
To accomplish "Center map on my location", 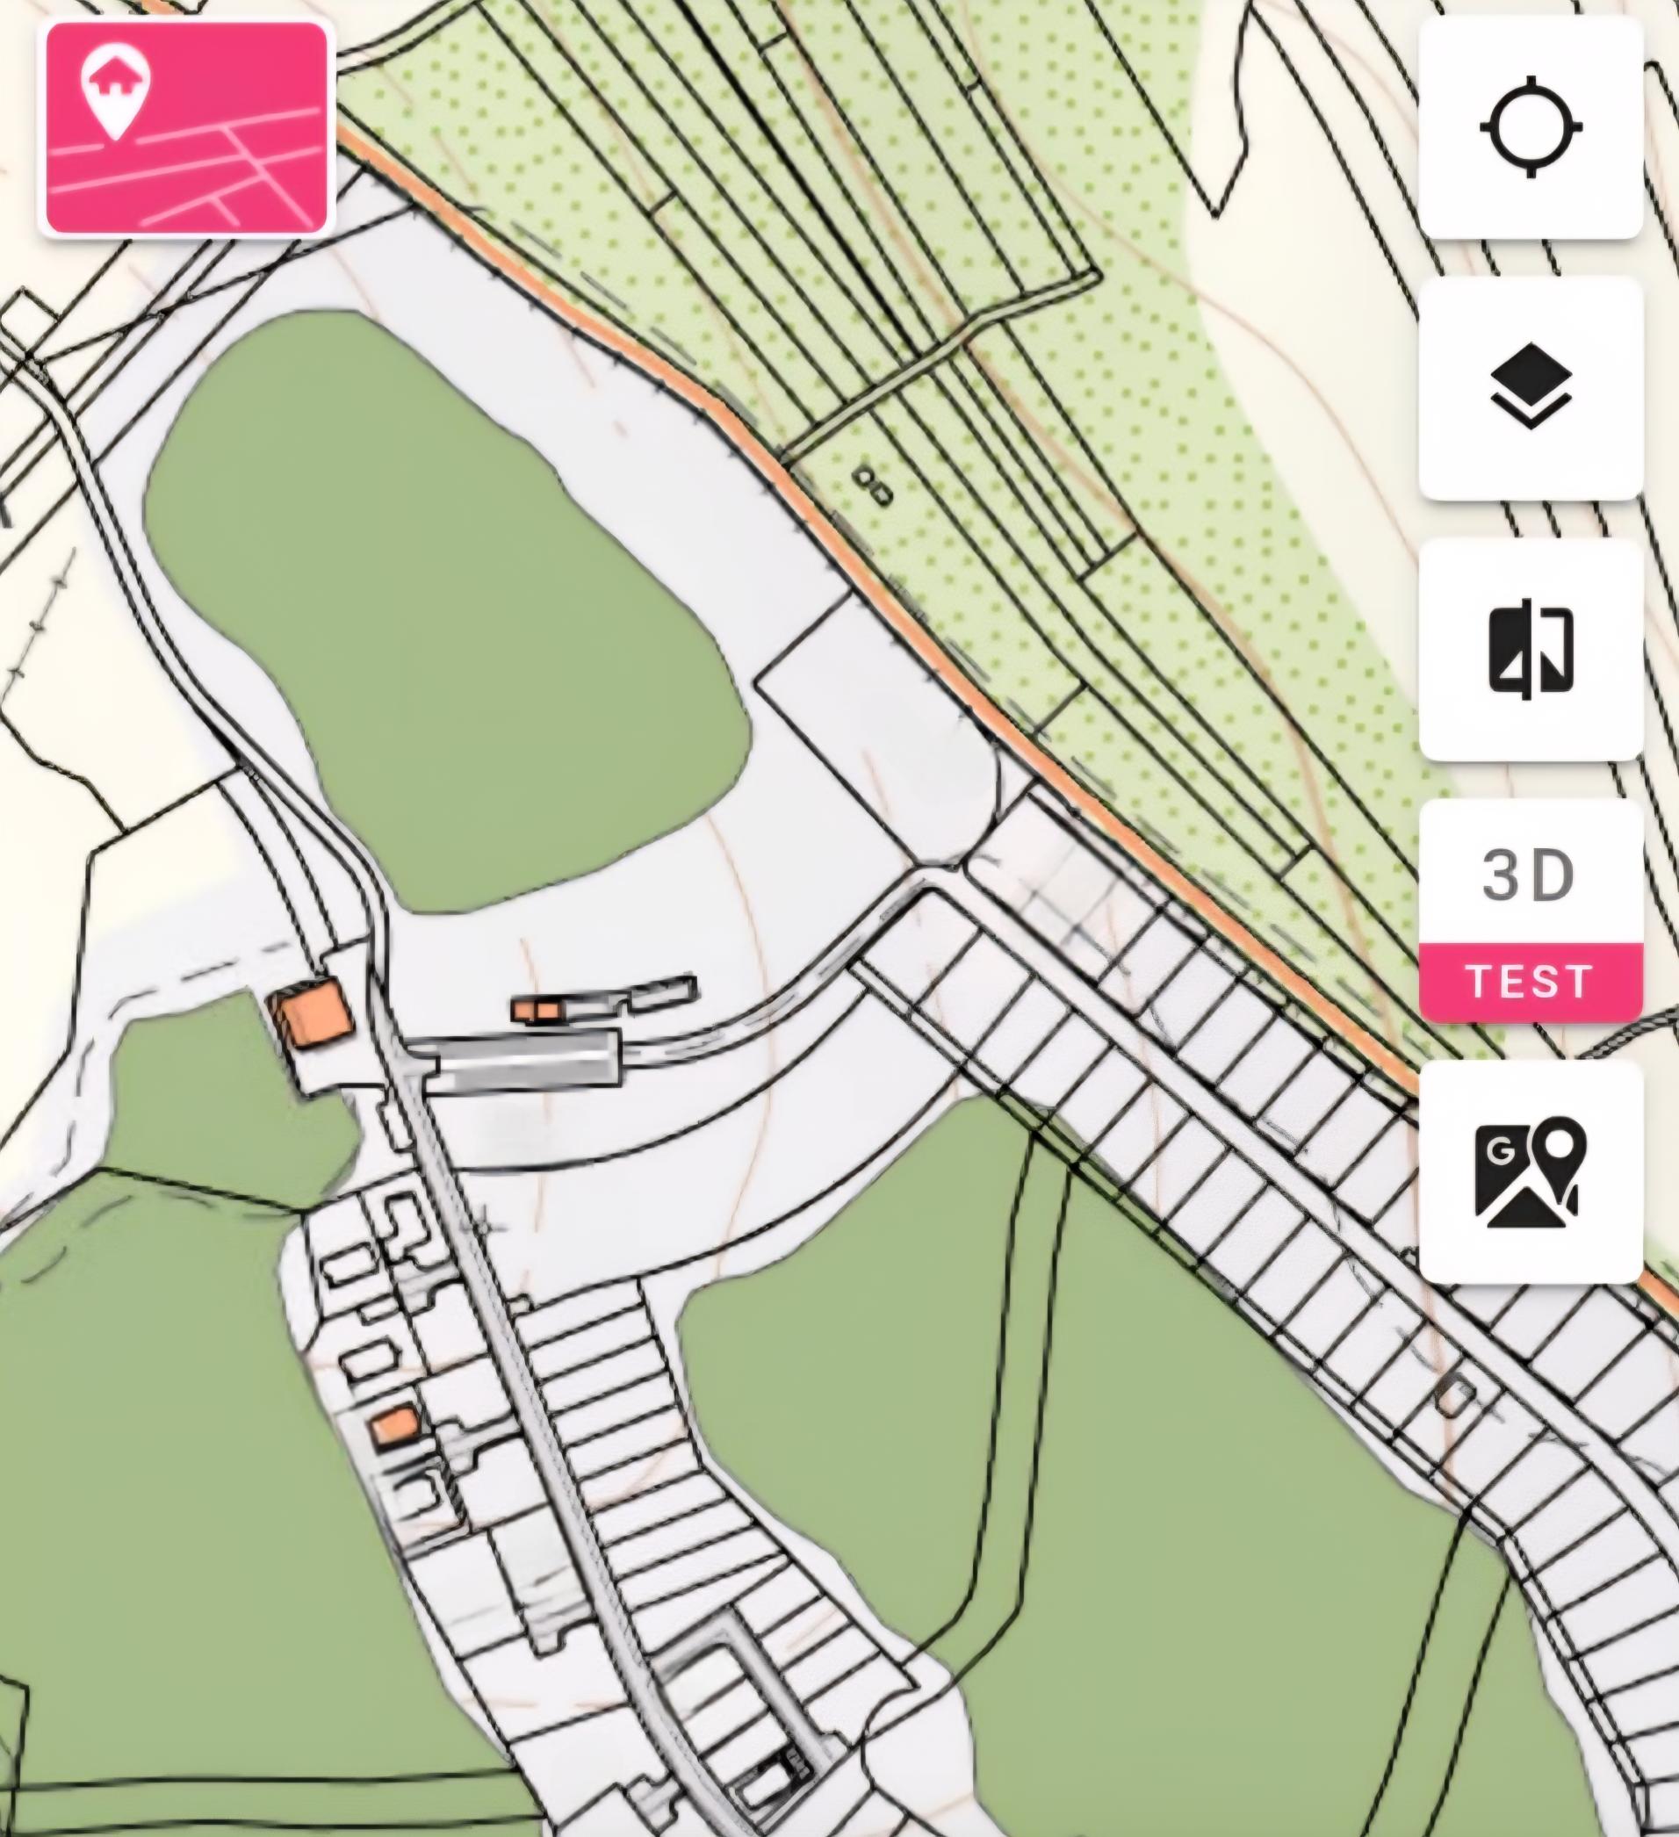I will pos(1531,126).
